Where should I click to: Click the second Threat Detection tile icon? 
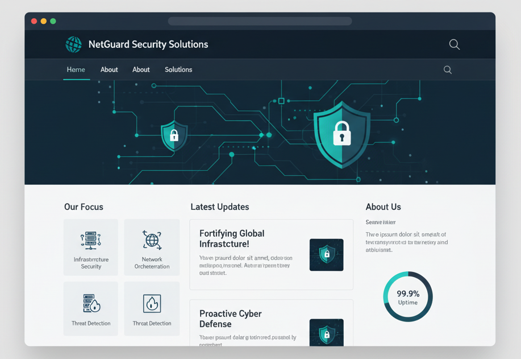point(152,304)
